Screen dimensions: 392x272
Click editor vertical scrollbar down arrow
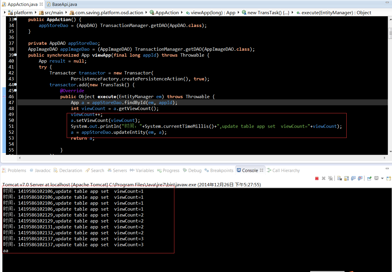(x=390, y=152)
